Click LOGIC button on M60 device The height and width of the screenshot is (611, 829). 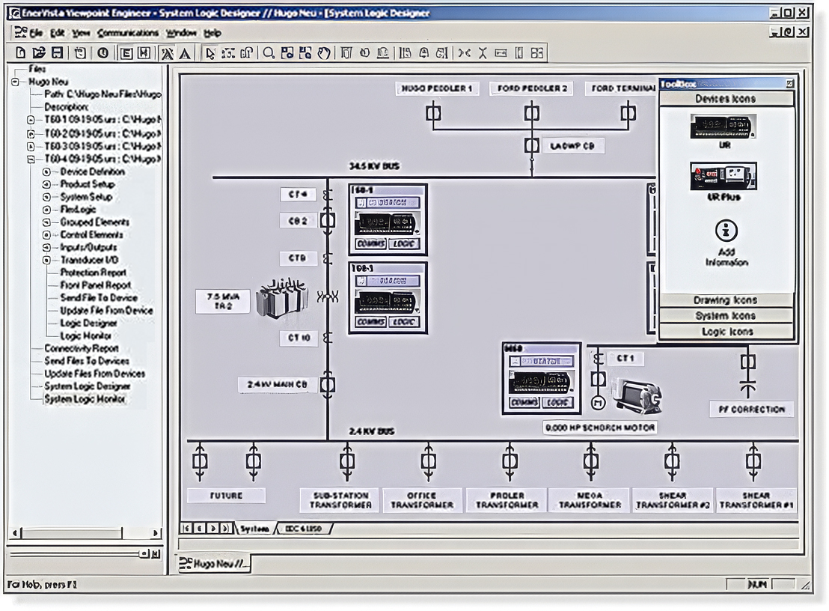(557, 403)
